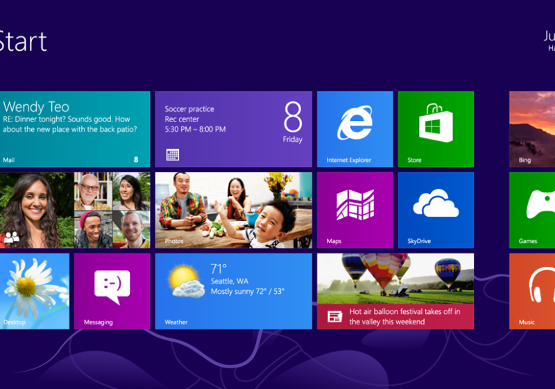The width and height of the screenshot is (555, 389).
Task: Open the Messaging tile
Action: (x=112, y=290)
